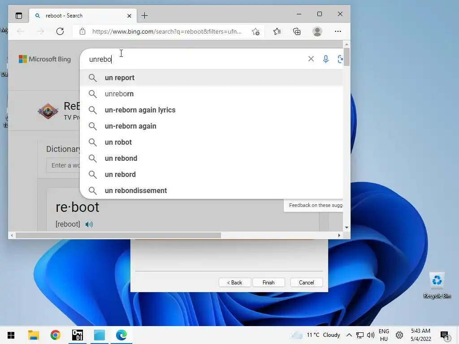Screen dimensions: 459x344
Task: Open the notification center icon
Action: [x=445, y=335]
